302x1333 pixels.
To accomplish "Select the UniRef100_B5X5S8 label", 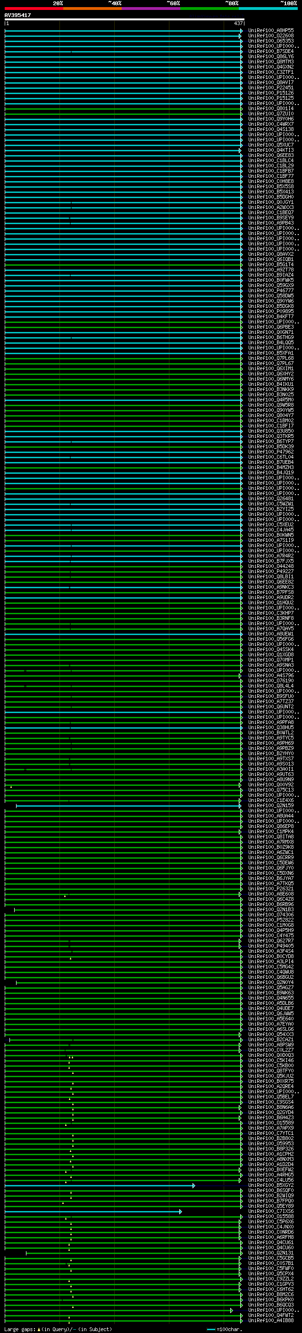I will [x=271, y=186].
